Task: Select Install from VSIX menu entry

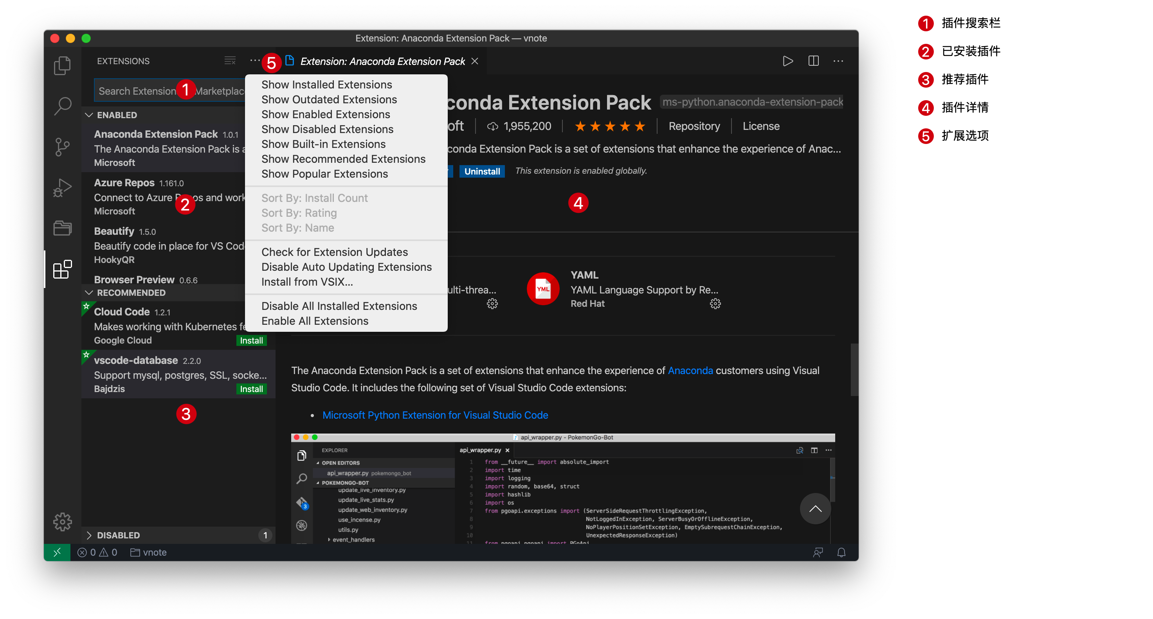Action: (x=306, y=282)
